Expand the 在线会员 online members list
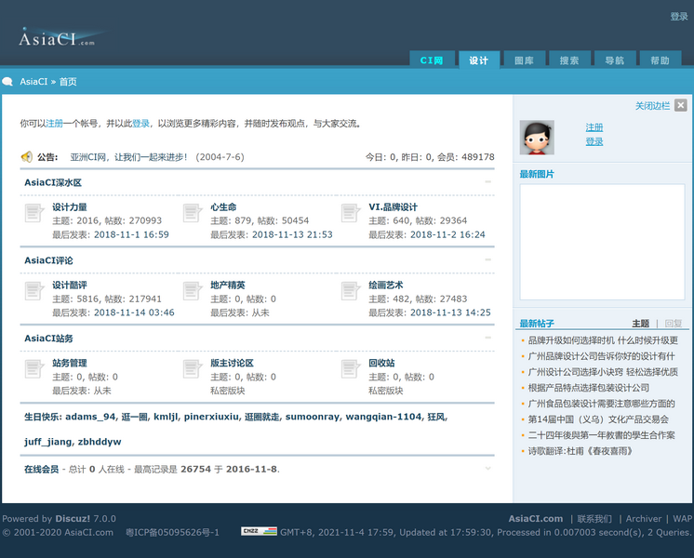The width and height of the screenshot is (694, 558). (x=488, y=469)
